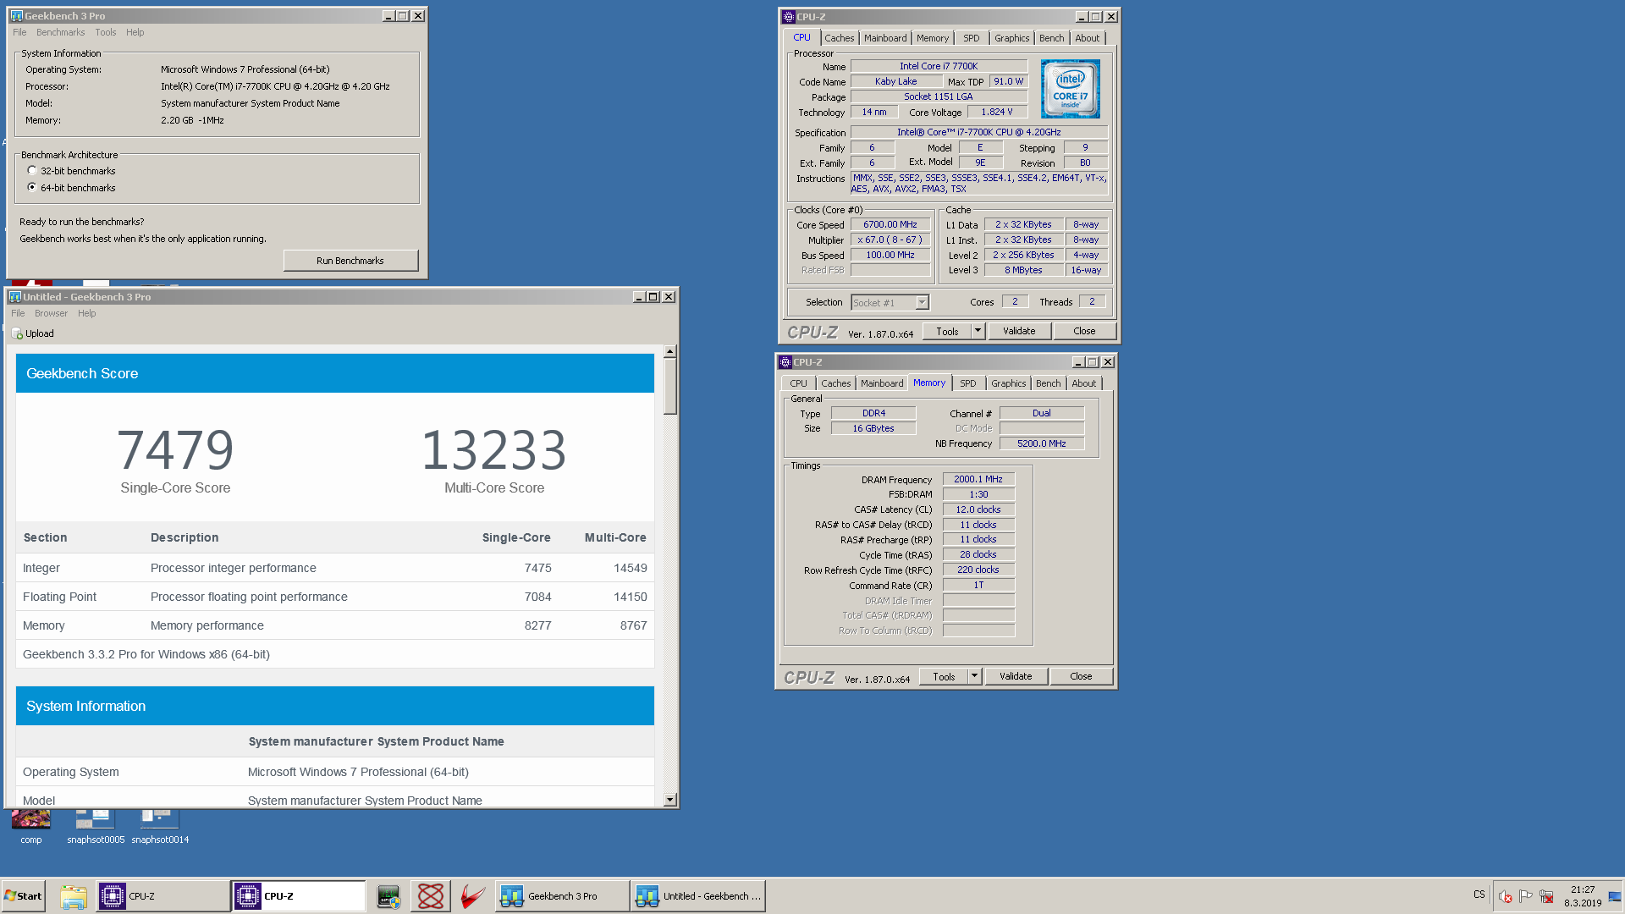Open the Socket #1 selection dropdown
This screenshot has height=914, width=1625.
(922, 302)
